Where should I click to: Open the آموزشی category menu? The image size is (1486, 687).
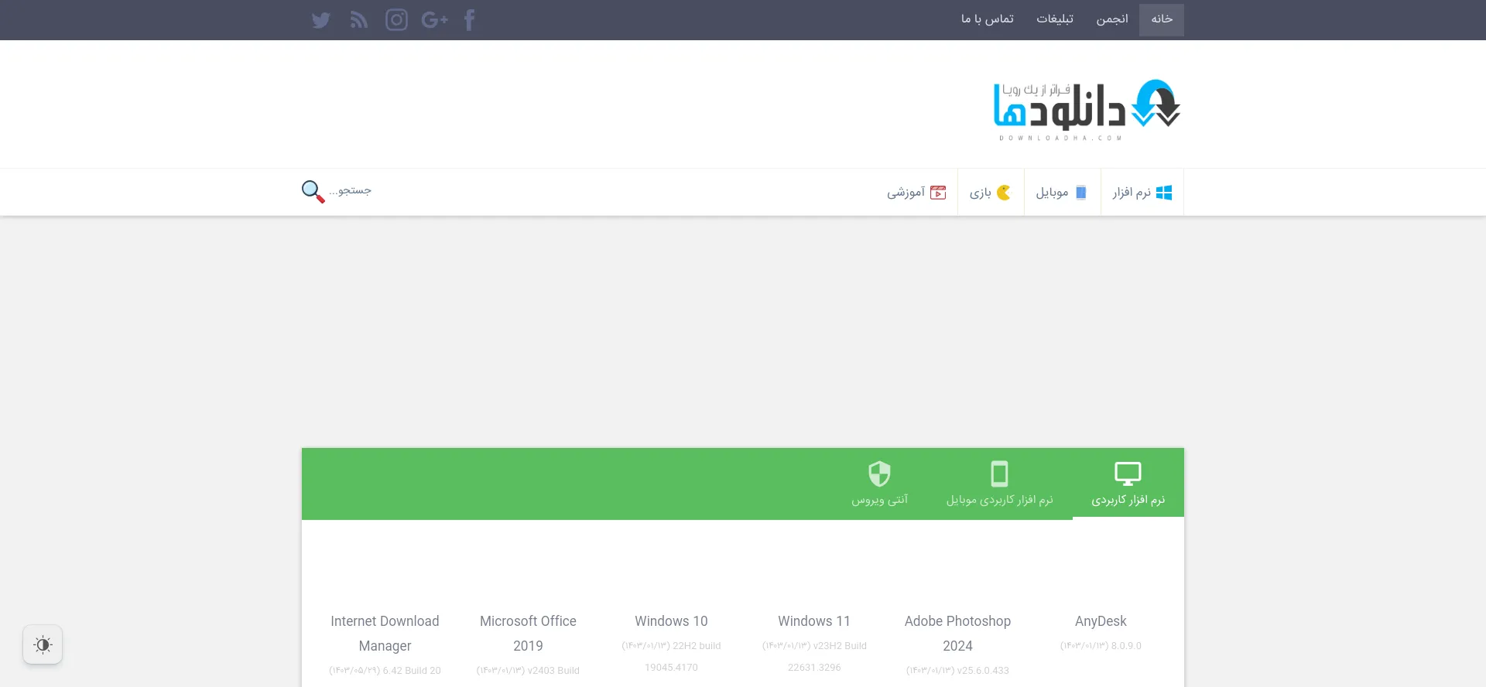(x=916, y=193)
